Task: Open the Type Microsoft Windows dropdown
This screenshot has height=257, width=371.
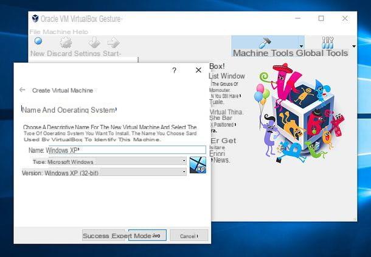Action: click(x=117, y=161)
